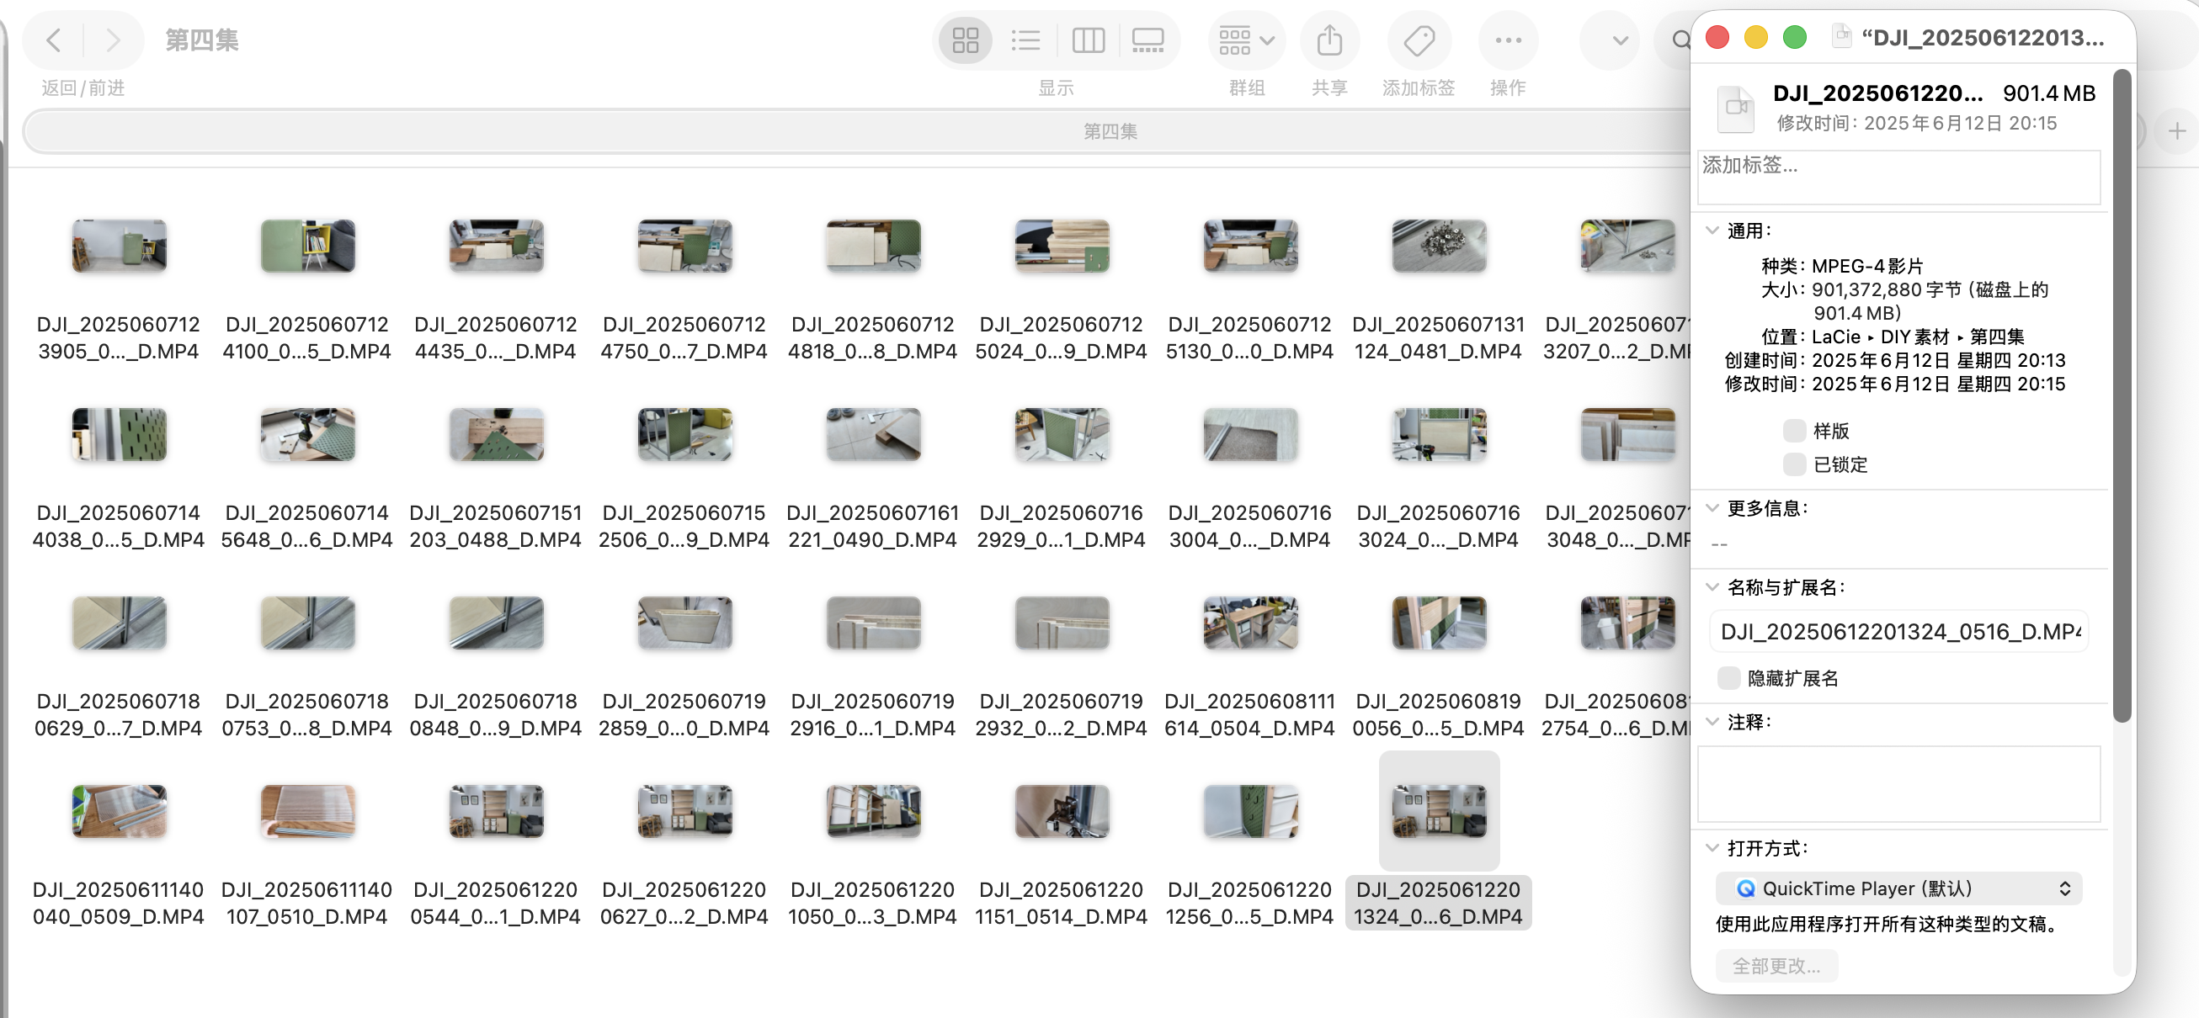This screenshot has height=1018, width=2199.
Task: Switch to gallery view
Action: pos(1147,40)
